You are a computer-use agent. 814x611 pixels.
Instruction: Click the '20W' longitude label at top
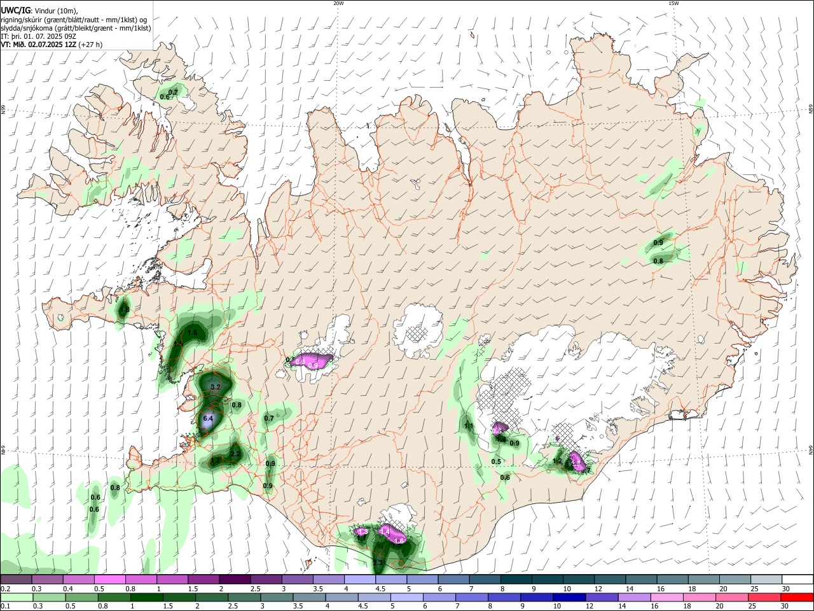pos(338,3)
